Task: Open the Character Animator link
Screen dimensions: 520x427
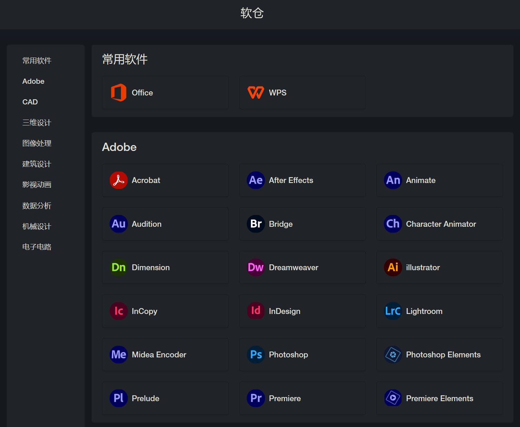Action: (441, 224)
